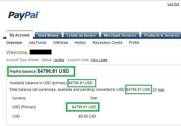Collapse balance details with minus icon
Image resolution: width=181 pixels, height=126 pixels.
(155, 90)
